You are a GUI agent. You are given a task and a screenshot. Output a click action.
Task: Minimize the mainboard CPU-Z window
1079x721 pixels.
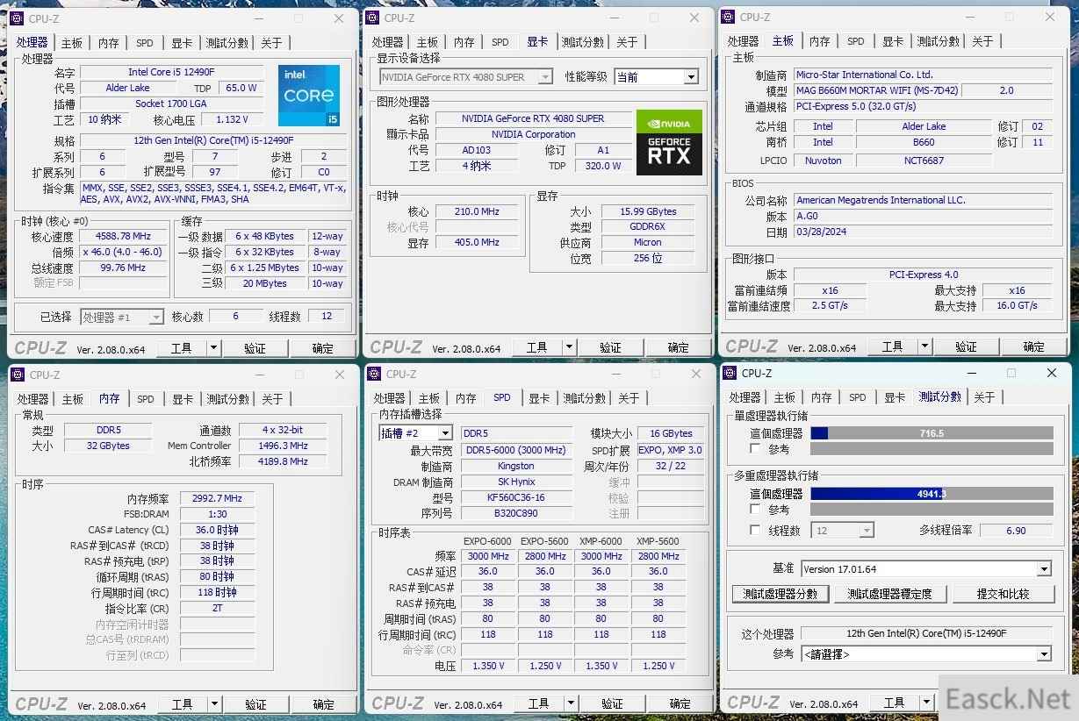[x=968, y=17]
